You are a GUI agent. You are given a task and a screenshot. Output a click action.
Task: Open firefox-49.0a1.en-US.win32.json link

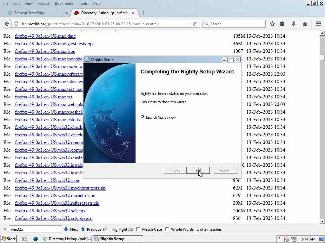(x=47, y=180)
